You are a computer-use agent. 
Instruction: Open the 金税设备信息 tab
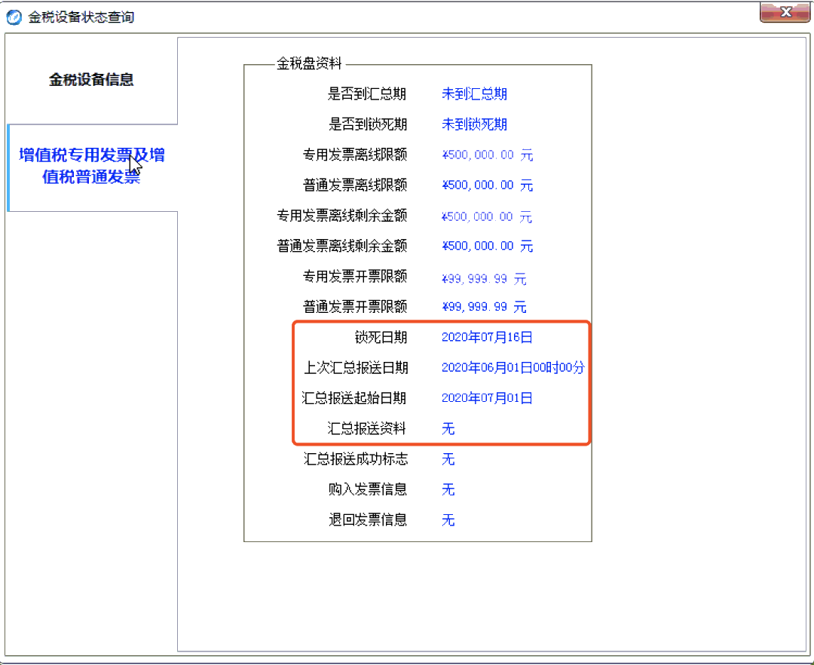[x=91, y=79]
